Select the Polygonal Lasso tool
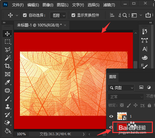The height and width of the screenshot is (138, 155). tap(7, 50)
